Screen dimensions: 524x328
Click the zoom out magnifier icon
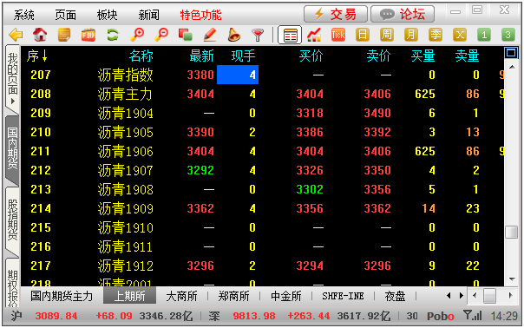point(161,35)
